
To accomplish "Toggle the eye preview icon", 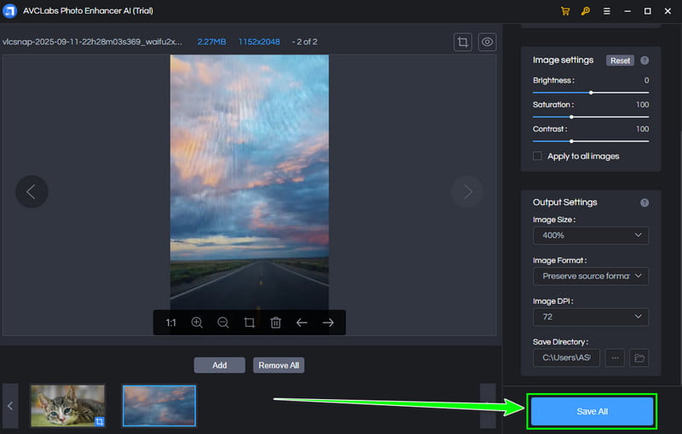I will (487, 42).
